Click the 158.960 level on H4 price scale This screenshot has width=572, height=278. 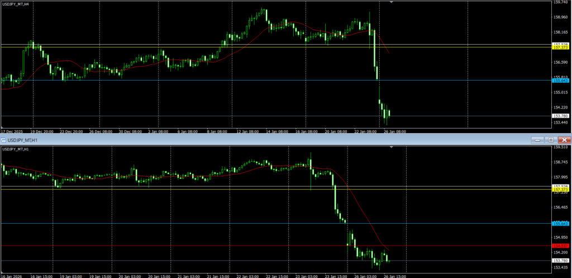(560, 17)
